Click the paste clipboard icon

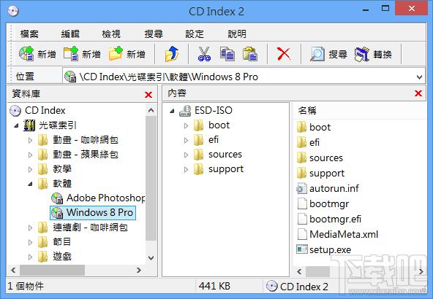[x=250, y=53]
